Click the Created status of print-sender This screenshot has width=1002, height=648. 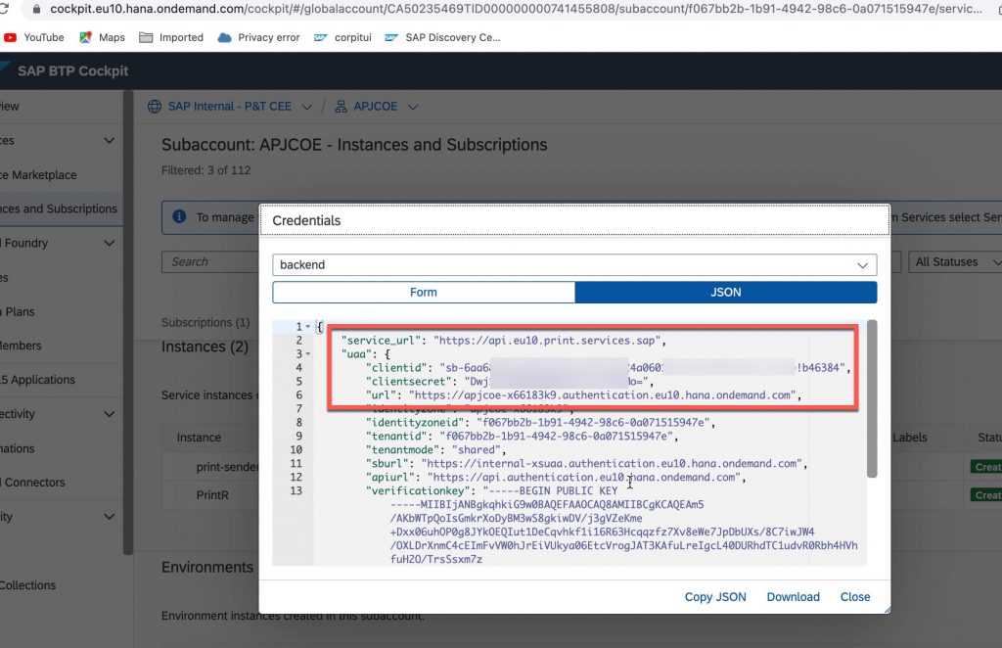[x=986, y=467]
